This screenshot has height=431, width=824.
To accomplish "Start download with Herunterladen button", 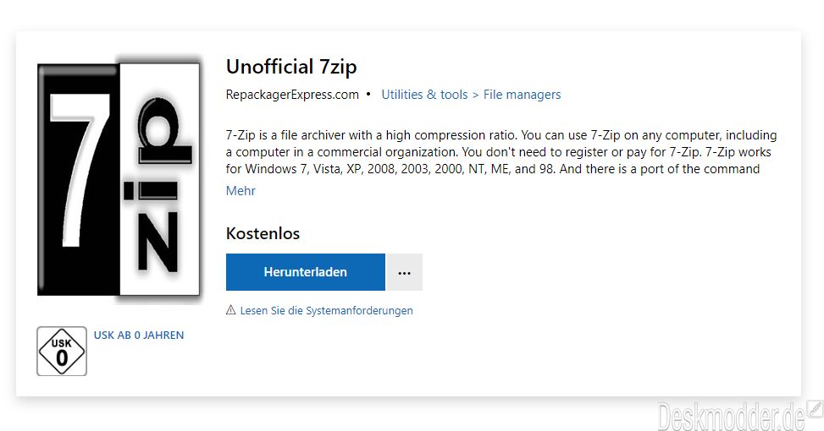I will pos(306,272).
